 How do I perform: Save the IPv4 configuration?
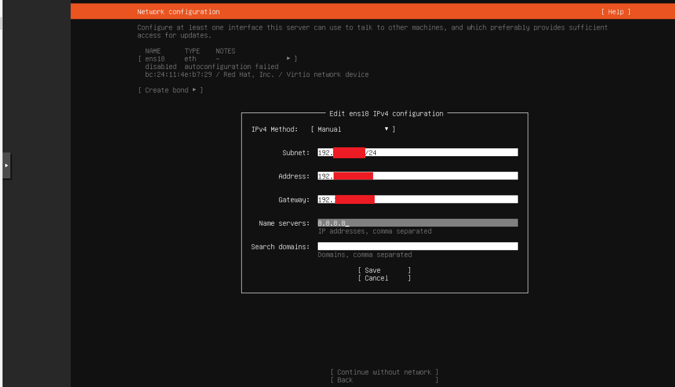point(385,270)
